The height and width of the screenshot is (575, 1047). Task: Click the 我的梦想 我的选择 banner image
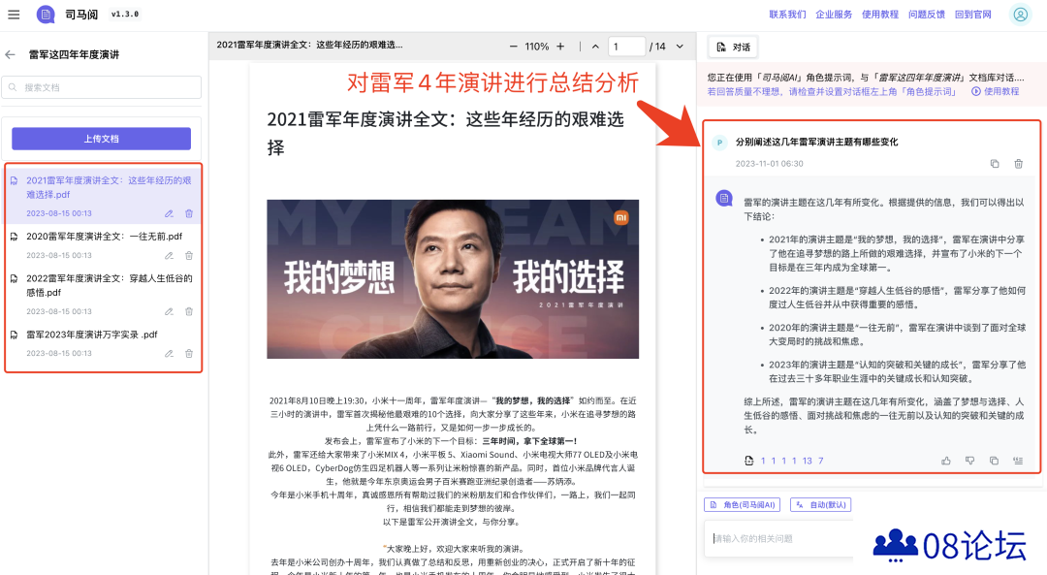point(453,279)
